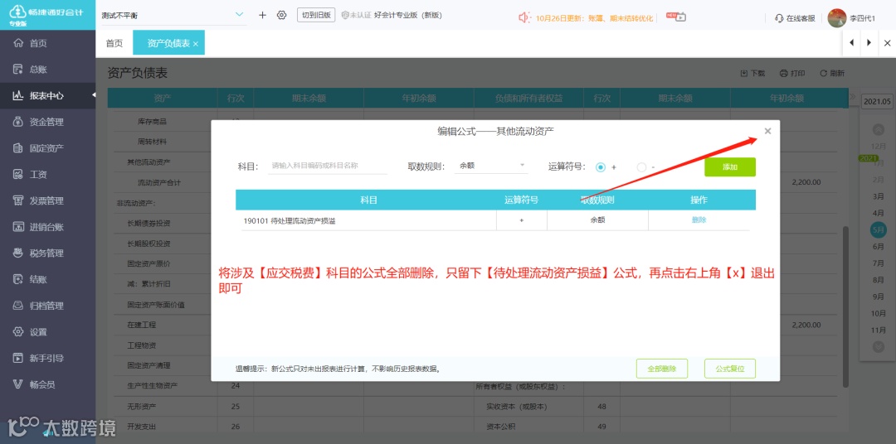This screenshot has width=896, height=444.
Task: Select 5月 in the month timeline
Action: tap(879, 229)
